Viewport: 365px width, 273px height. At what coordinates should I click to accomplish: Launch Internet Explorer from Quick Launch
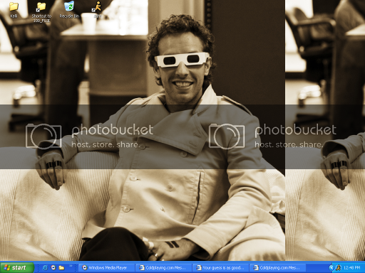tap(45, 268)
